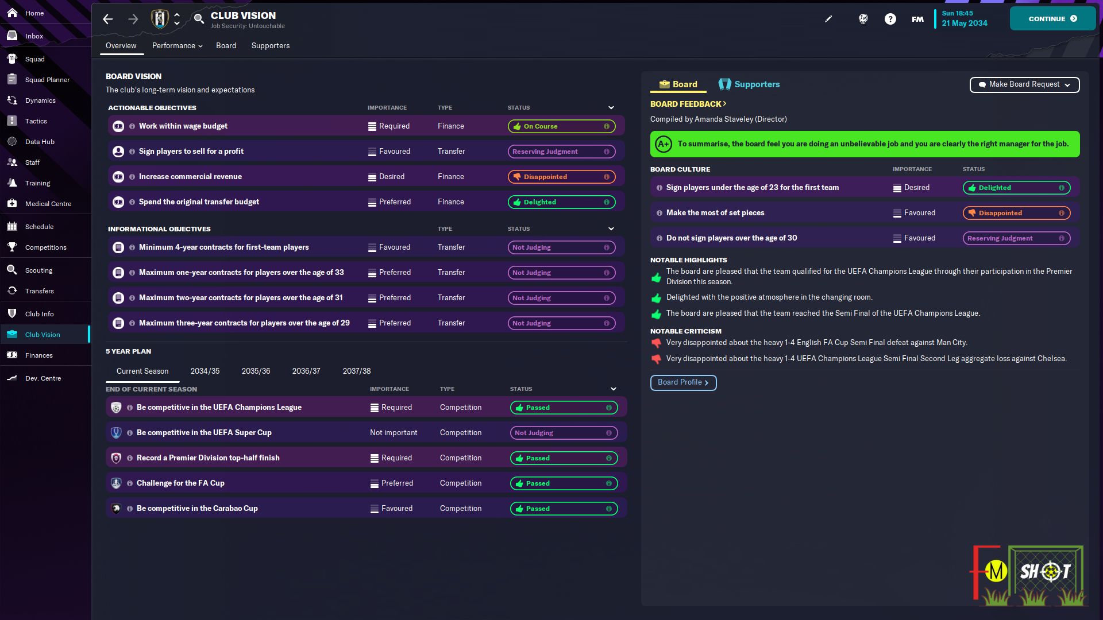Open the Staff icon
This screenshot has height=620, width=1103.
point(12,162)
